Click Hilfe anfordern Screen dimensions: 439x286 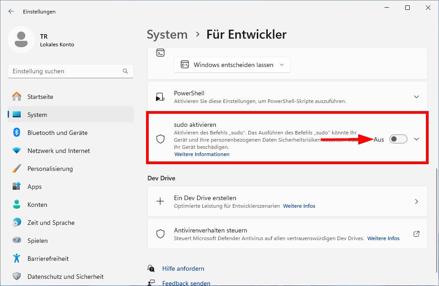point(183,268)
